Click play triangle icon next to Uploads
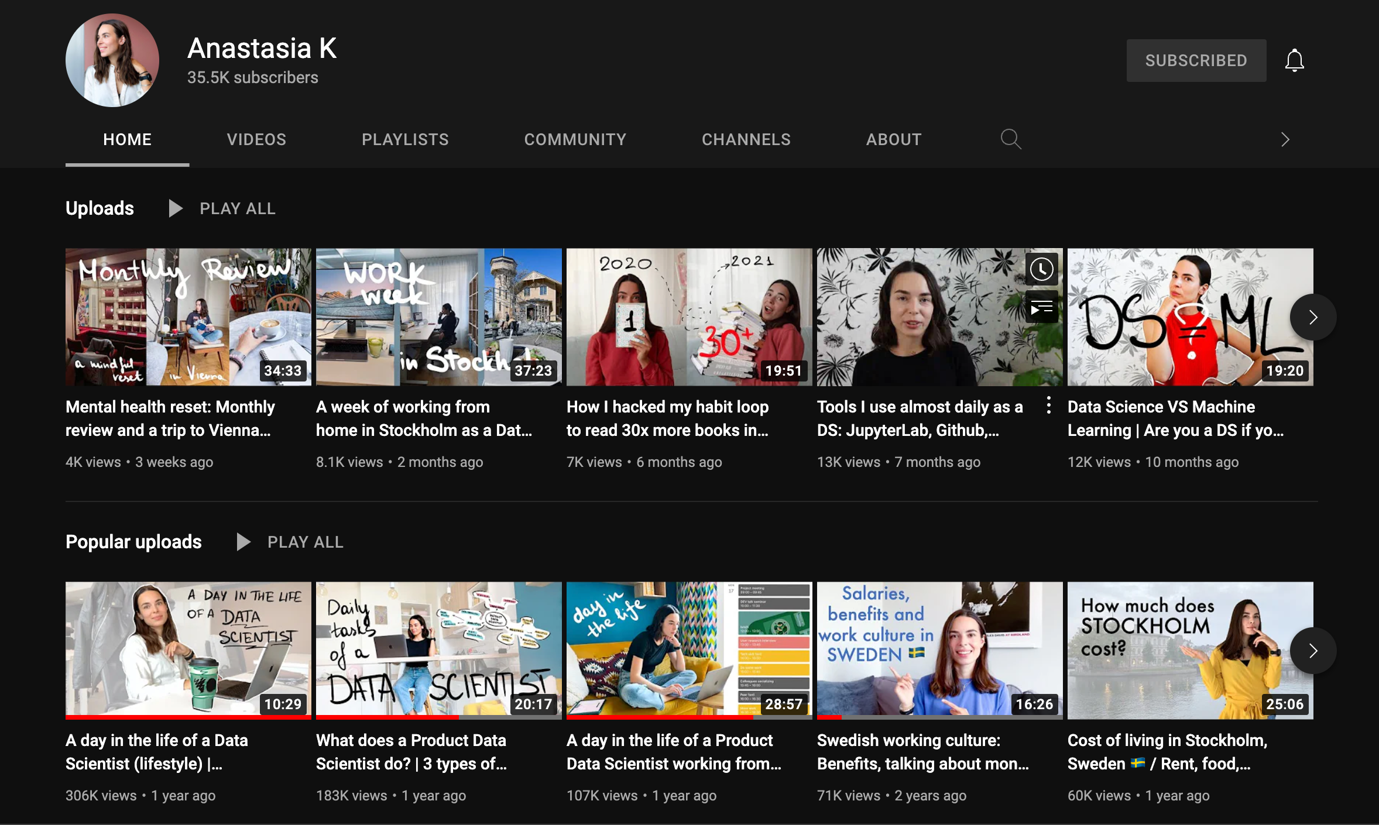This screenshot has height=825, width=1379. (x=175, y=208)
